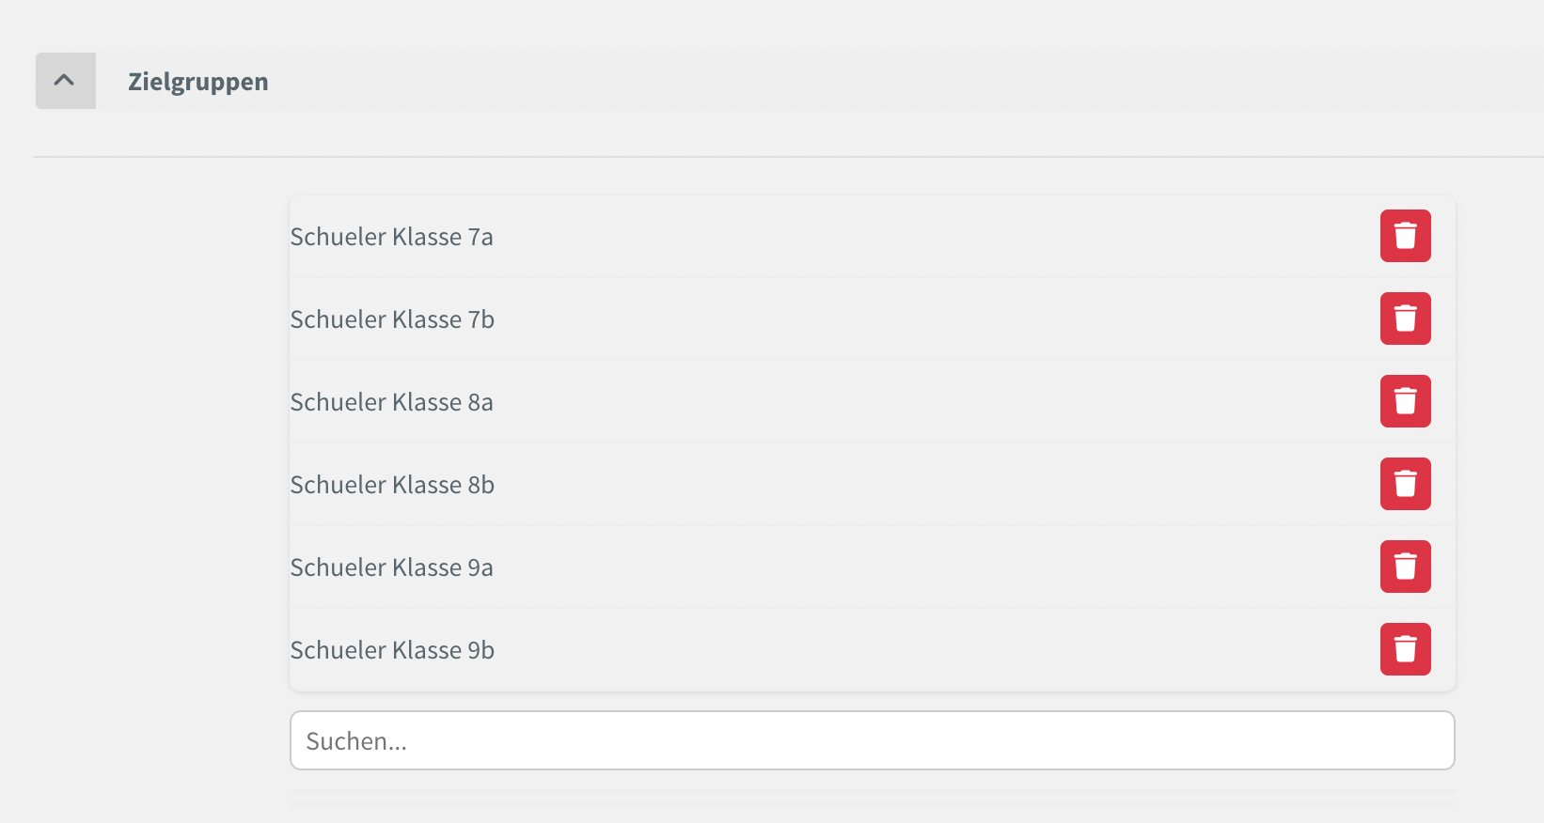Click the Zielgruppen header bar's empty area

[x=846, y=82]
